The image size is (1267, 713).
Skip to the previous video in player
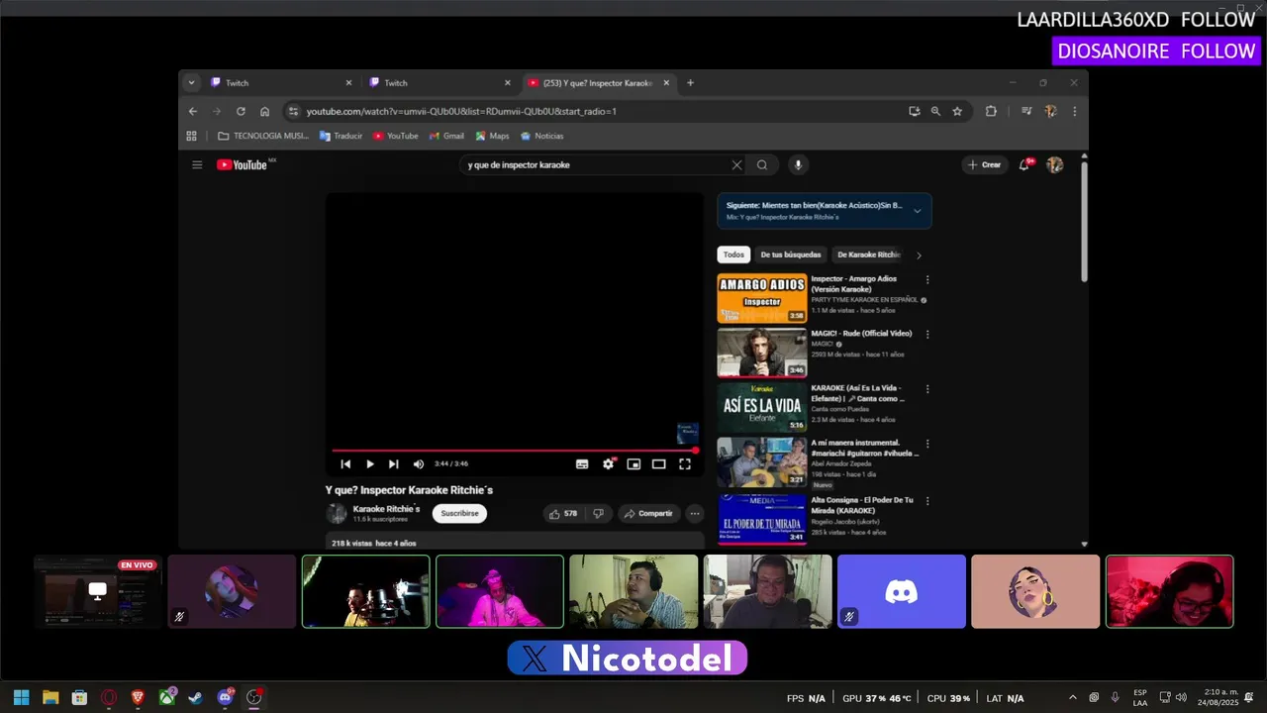click(345, 463)
